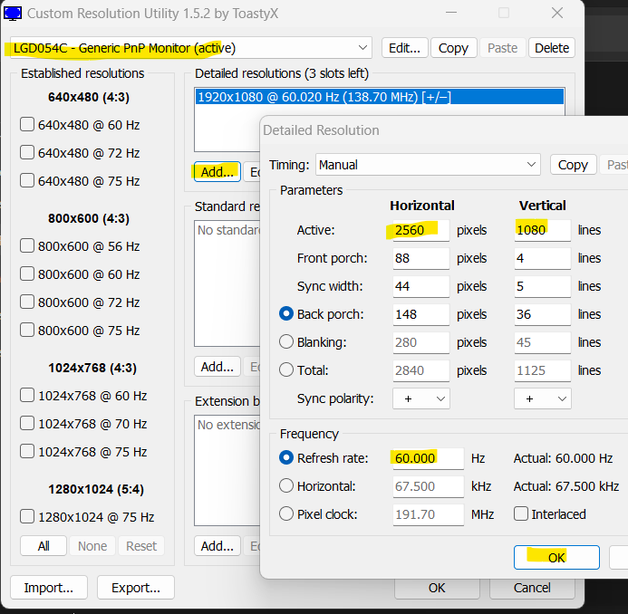
Task: Copy timing in Detailed Resolution dialog
Action: point(573,165)
